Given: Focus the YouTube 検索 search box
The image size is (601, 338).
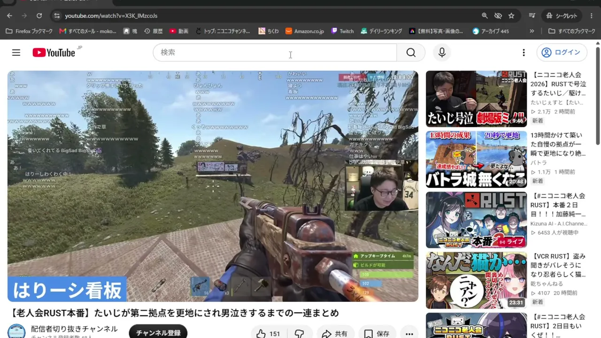Looking at the screenshot, I should 275,53.
